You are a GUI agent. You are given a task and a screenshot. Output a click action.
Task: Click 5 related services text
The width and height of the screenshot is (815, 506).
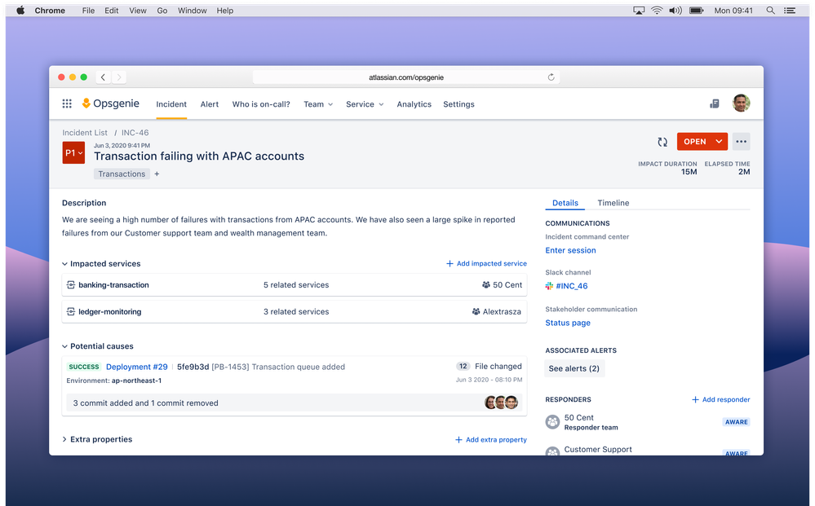pos(296,285)
